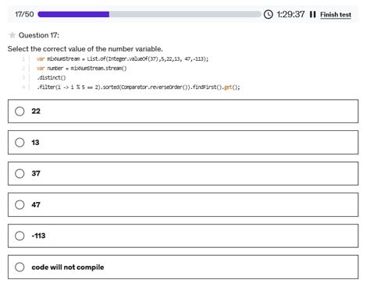Select the radio button for 47
The height and width of the screenshot is (301, 370).
tap(20, 204)
